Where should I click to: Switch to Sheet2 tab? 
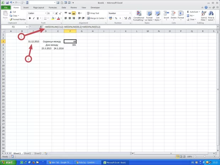(27, 153)
